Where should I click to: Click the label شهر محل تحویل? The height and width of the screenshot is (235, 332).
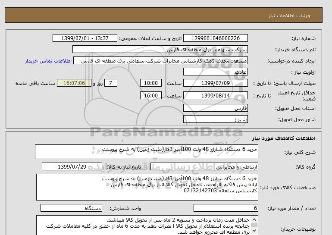click(x=297, y=119)
